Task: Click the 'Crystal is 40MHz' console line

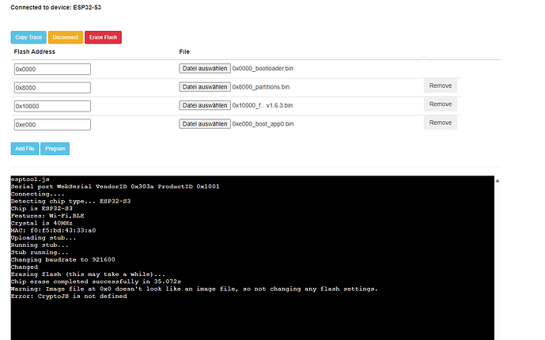Action: [x=42, y=223]
